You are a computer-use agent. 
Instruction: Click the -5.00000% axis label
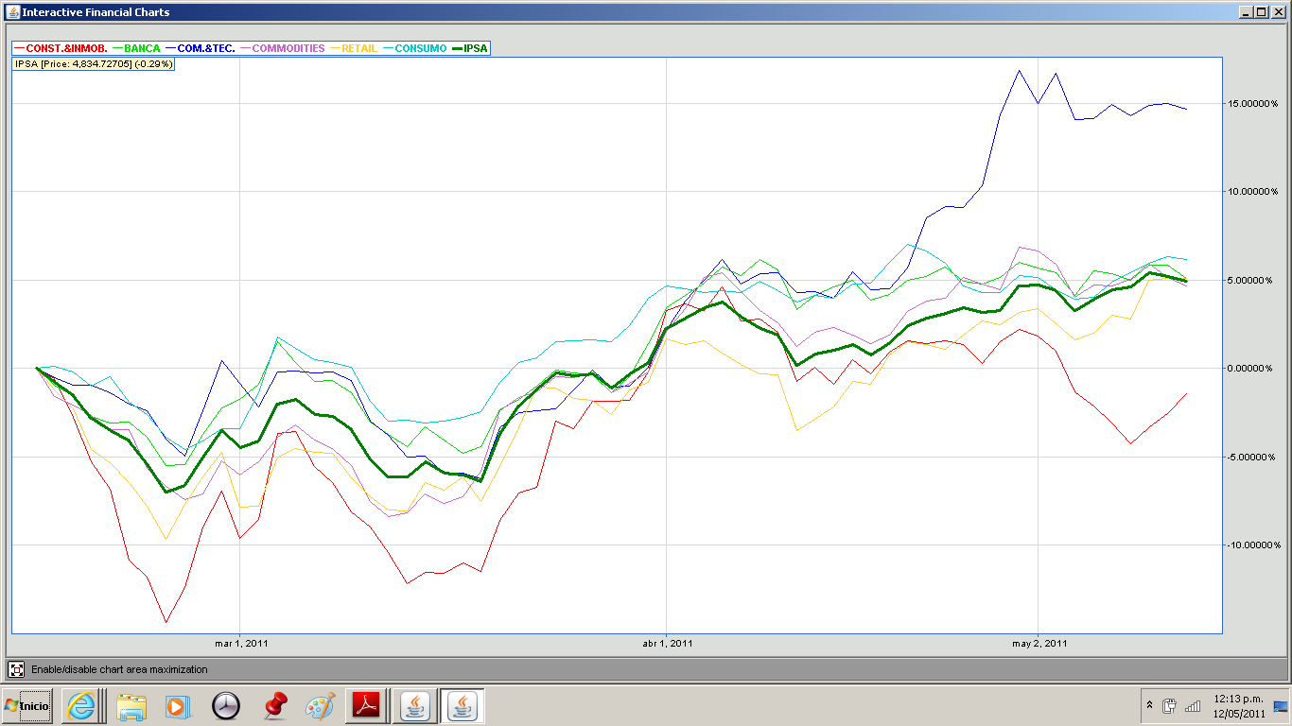coord(1253,457)
